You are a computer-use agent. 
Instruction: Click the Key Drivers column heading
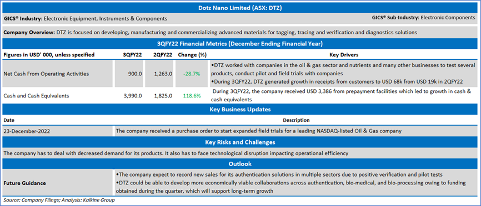[344, 55]
